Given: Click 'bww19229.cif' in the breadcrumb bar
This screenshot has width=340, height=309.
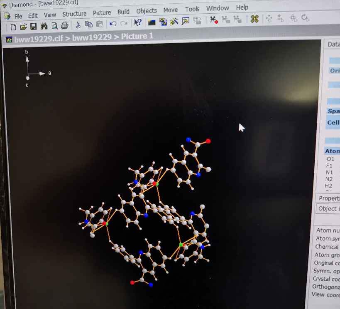Looking at the screenshot, I should coord(39,39).
